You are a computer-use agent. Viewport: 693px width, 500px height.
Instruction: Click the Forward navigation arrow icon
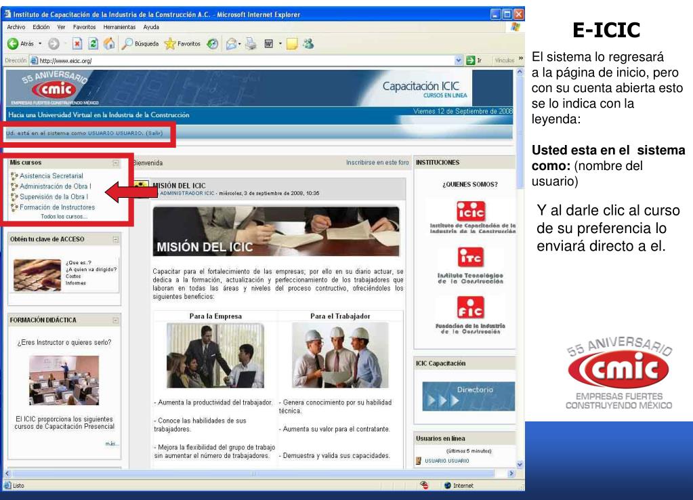click(54, 43)
